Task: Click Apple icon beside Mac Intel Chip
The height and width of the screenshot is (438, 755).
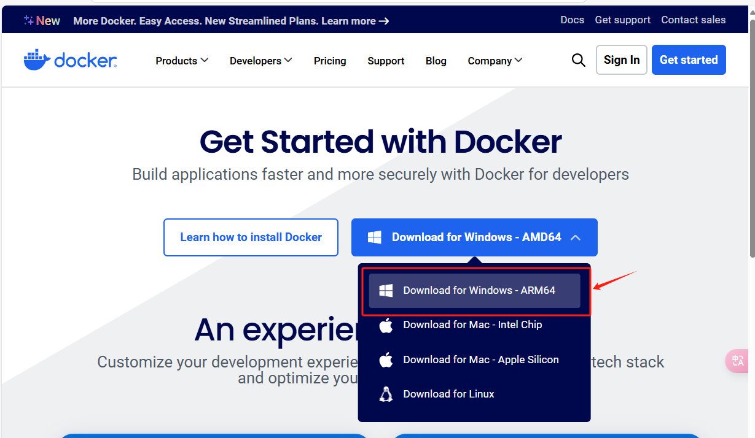Action: [x=386, y=325]
